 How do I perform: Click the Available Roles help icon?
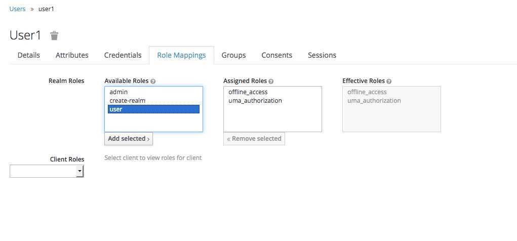[153, 81]
